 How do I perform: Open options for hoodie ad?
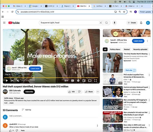point(149,54)
